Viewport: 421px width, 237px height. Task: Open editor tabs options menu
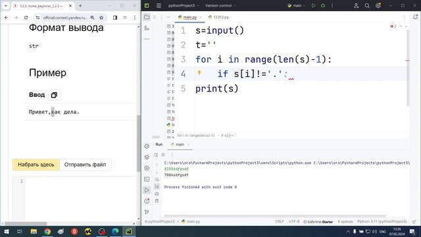(x=405, y=17)
